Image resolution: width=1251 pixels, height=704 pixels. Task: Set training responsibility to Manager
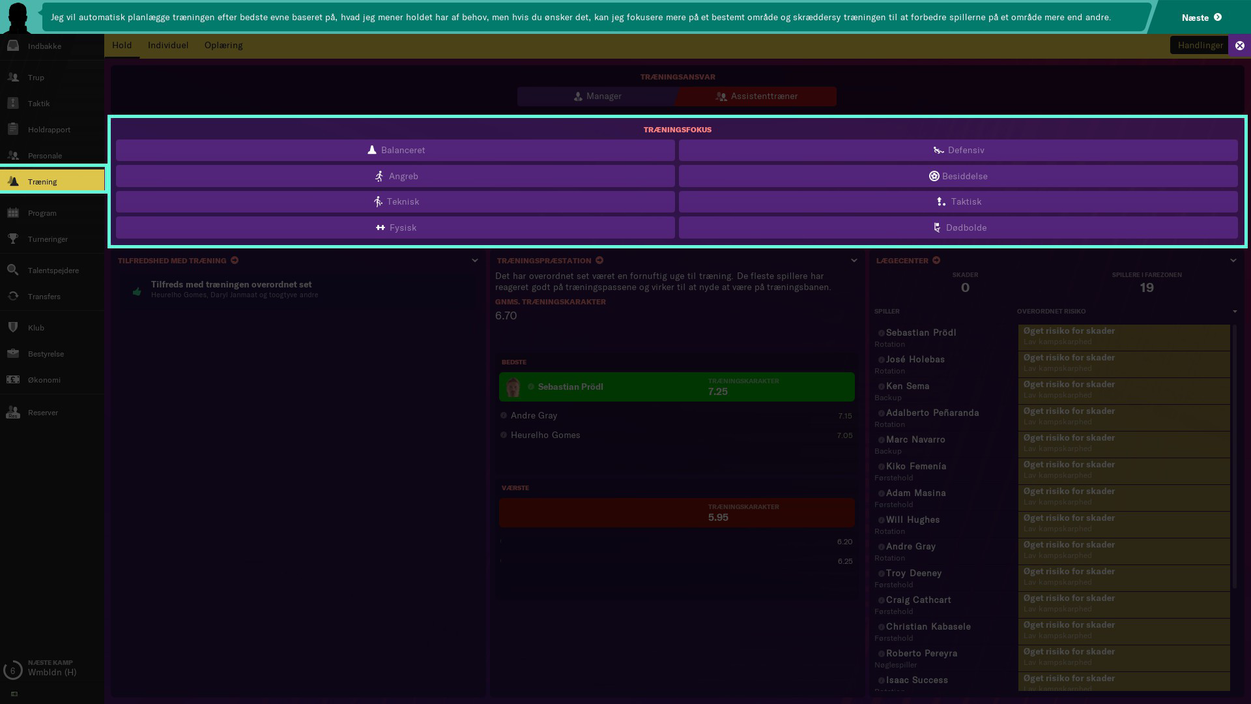(x=597, y=96)
